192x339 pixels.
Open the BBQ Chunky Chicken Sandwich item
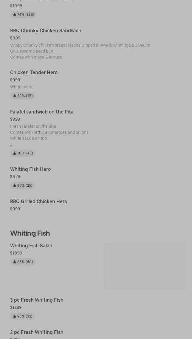point(46,31)
